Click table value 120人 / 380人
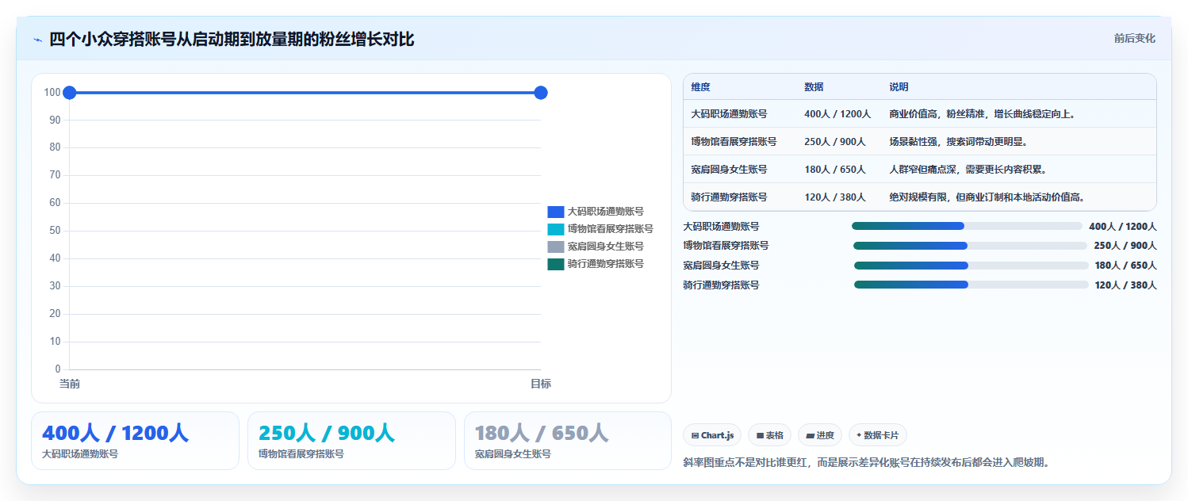This screenshot has width=1188, height=501. tap(835, 197)
